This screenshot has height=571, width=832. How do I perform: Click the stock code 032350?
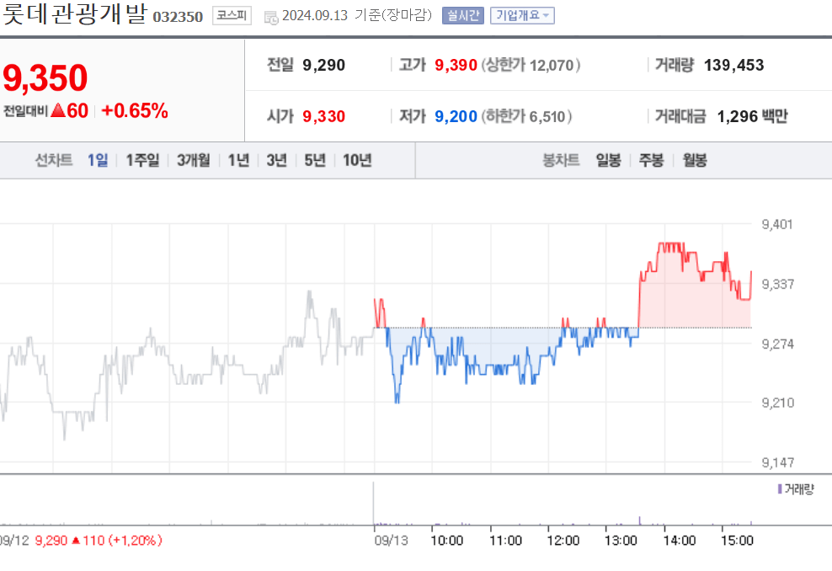[178, 17]
